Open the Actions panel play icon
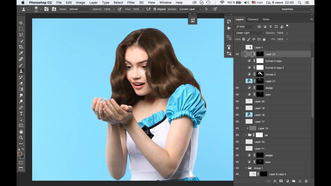The width and height of the screenshot is (331, 186). (x=229, y=28)
